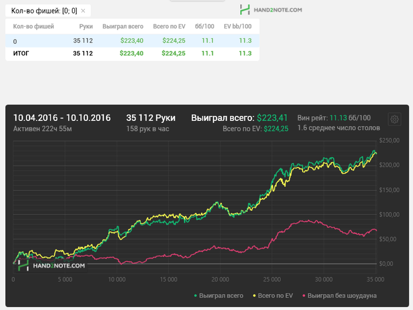Click the '$150,00' y-axis label
The height and width of the screenshot is (310, 413).
pyautogui.click(x=389, y=190)
